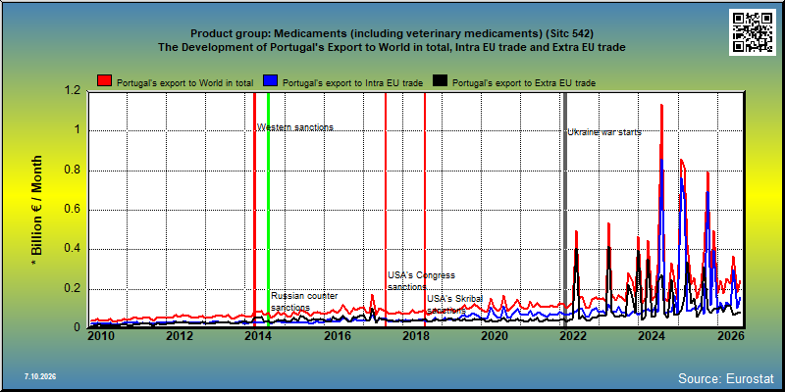Click the y-axis value 0.8
785x392 pixels.
tap(72, 170)
